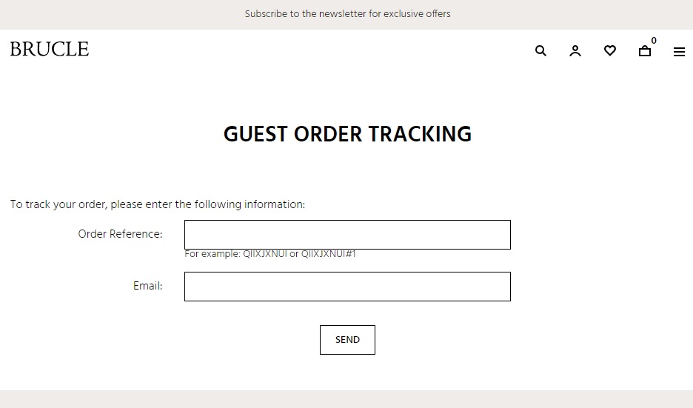Click the "Email:" label

(x=147, y=286)
